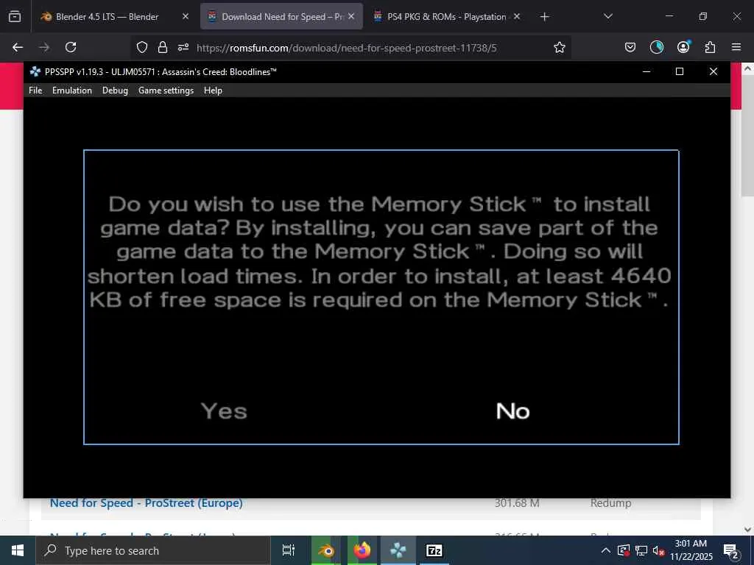Close the PS4 PKG & ROMs tab

[x=516, y=16]
